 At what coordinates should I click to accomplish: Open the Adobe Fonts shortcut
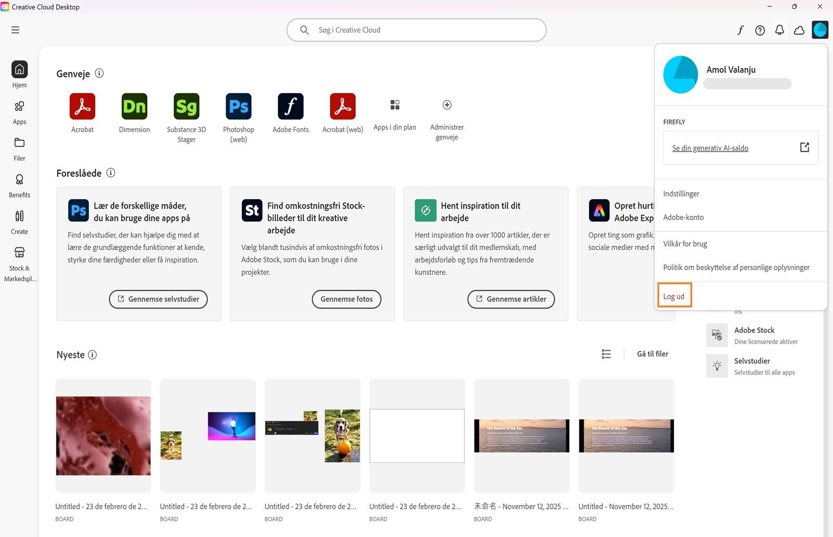click(x=291, y=106)
